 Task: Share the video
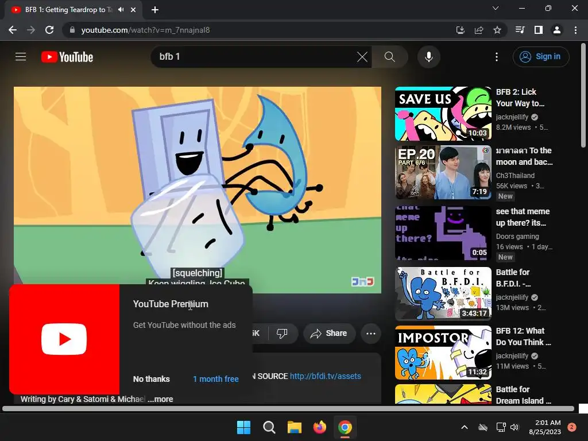tap(329, 334)
